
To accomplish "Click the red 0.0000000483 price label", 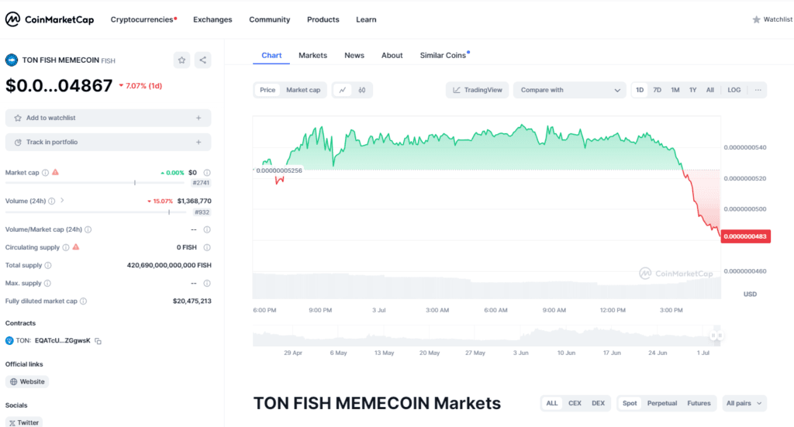I will 746,236.
